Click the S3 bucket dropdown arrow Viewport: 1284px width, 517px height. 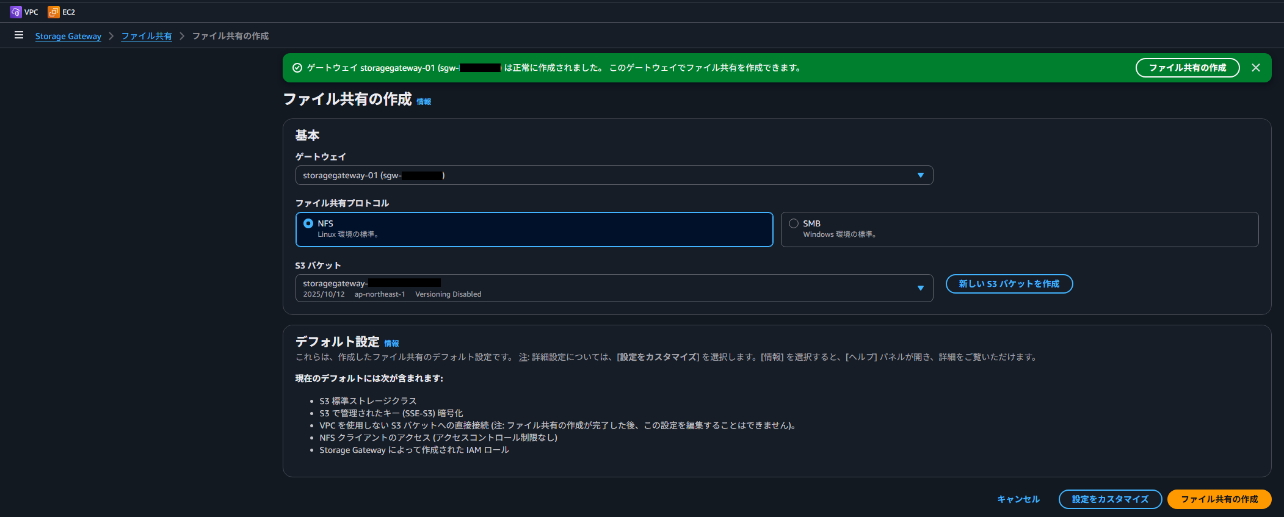pos(920,288)
